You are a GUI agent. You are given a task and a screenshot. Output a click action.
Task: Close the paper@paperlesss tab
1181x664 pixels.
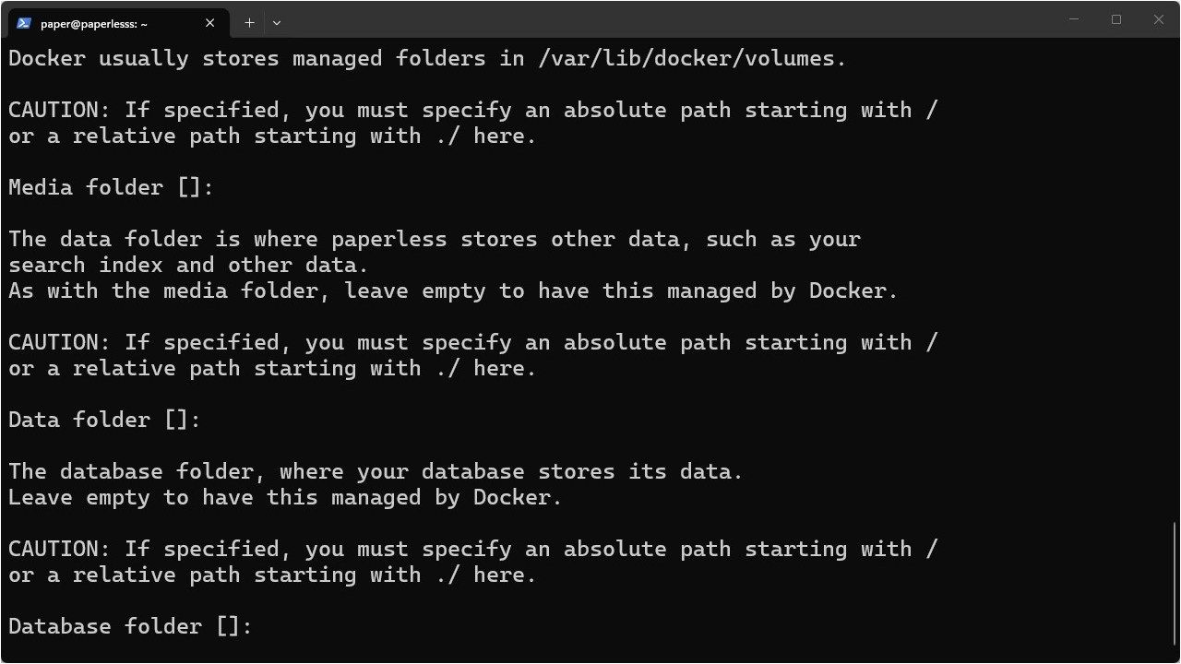pyautogui.click(x=210, y=23)
